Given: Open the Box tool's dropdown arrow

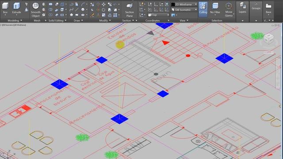Looking at the screenshot, I should tap(5, 15).
